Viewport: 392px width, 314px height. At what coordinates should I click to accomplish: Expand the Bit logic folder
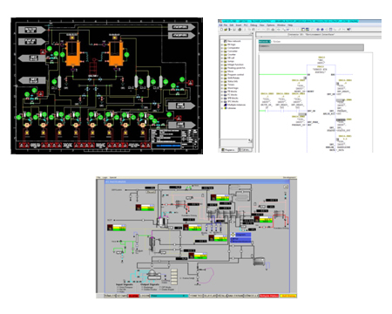tap(221, 44)
